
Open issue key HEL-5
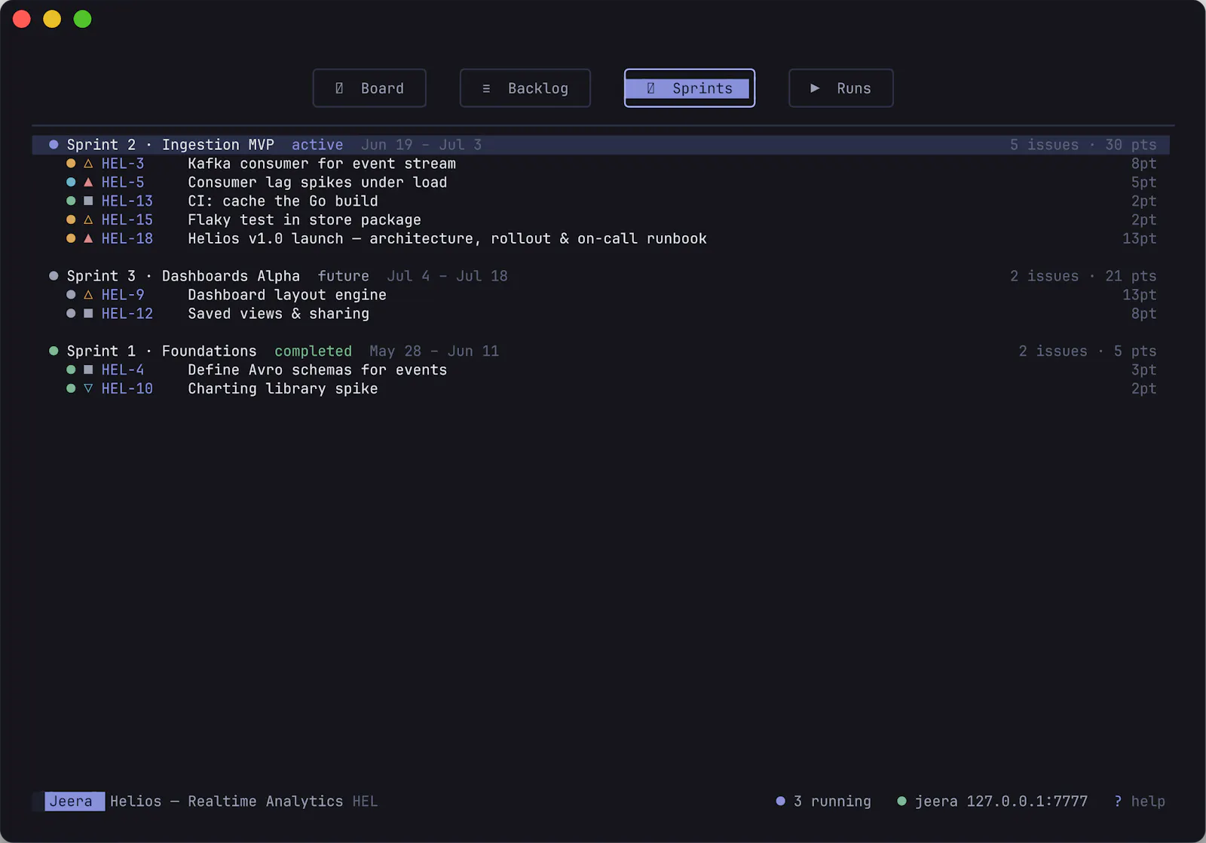click(x=123, y=182)
